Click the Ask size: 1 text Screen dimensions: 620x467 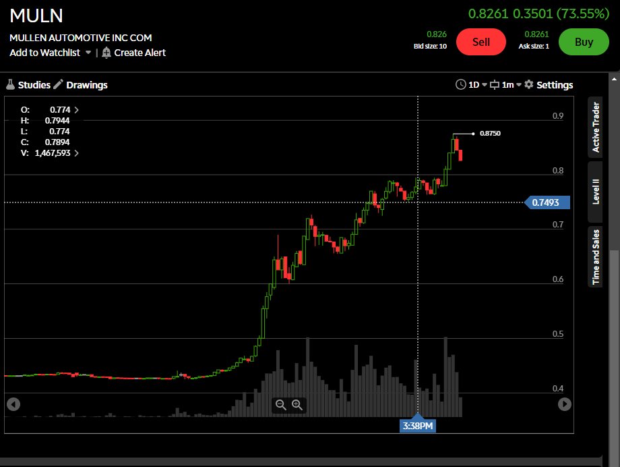point(534,47)
